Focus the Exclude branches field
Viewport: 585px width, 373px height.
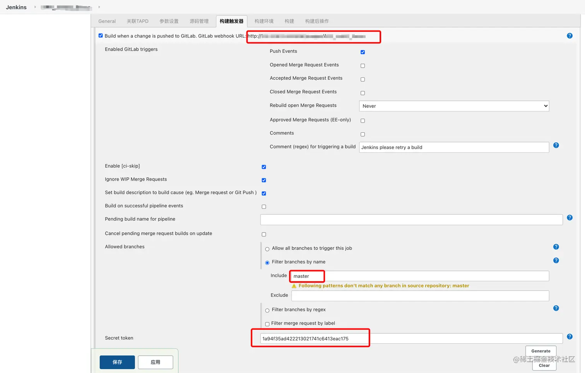[420, 296]
